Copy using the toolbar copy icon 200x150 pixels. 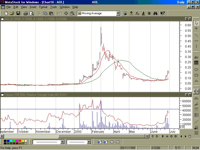point(45,13)
